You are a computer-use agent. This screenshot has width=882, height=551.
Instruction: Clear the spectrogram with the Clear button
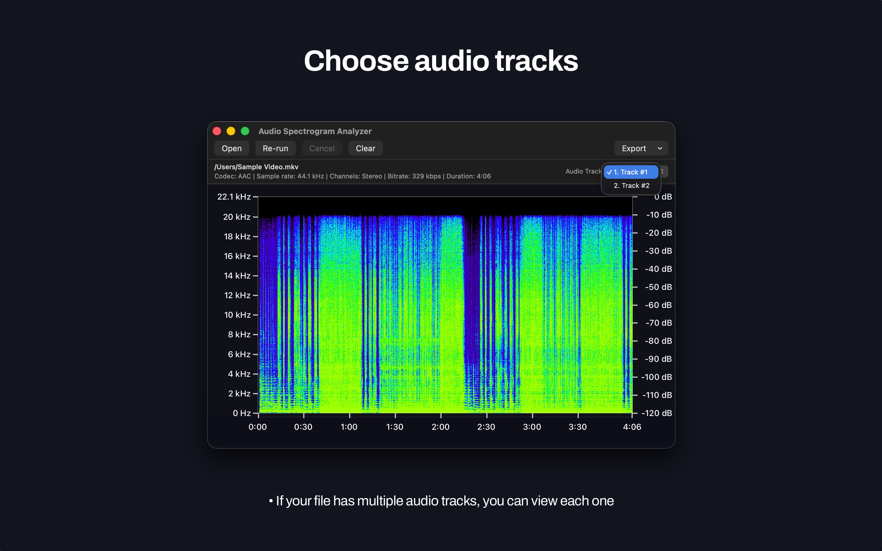[365, 148]
